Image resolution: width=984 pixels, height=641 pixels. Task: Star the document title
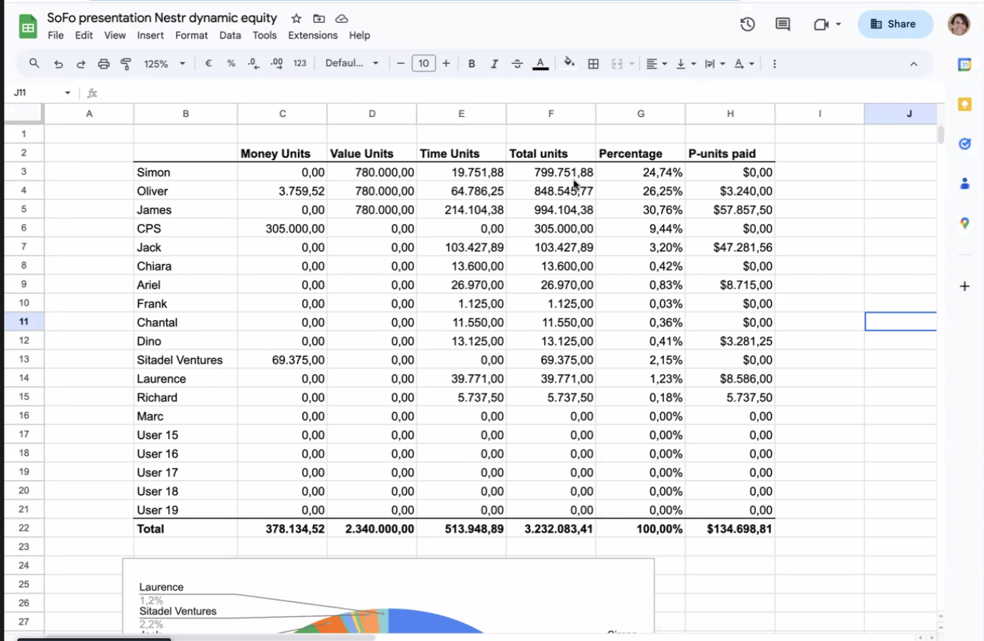pyautogui.click(x=296, y=19)
